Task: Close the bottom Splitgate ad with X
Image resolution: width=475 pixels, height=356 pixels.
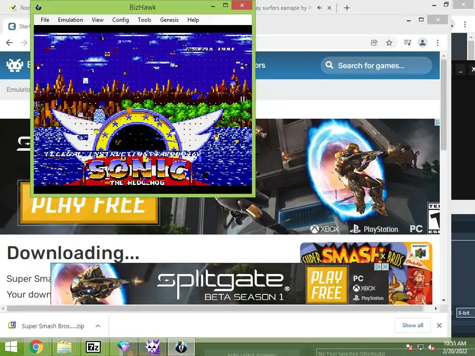Action: click(385, 267)
